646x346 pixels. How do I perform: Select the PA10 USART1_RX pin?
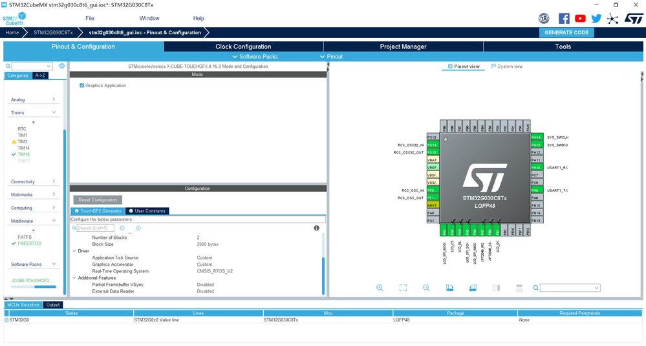[537, 167]
